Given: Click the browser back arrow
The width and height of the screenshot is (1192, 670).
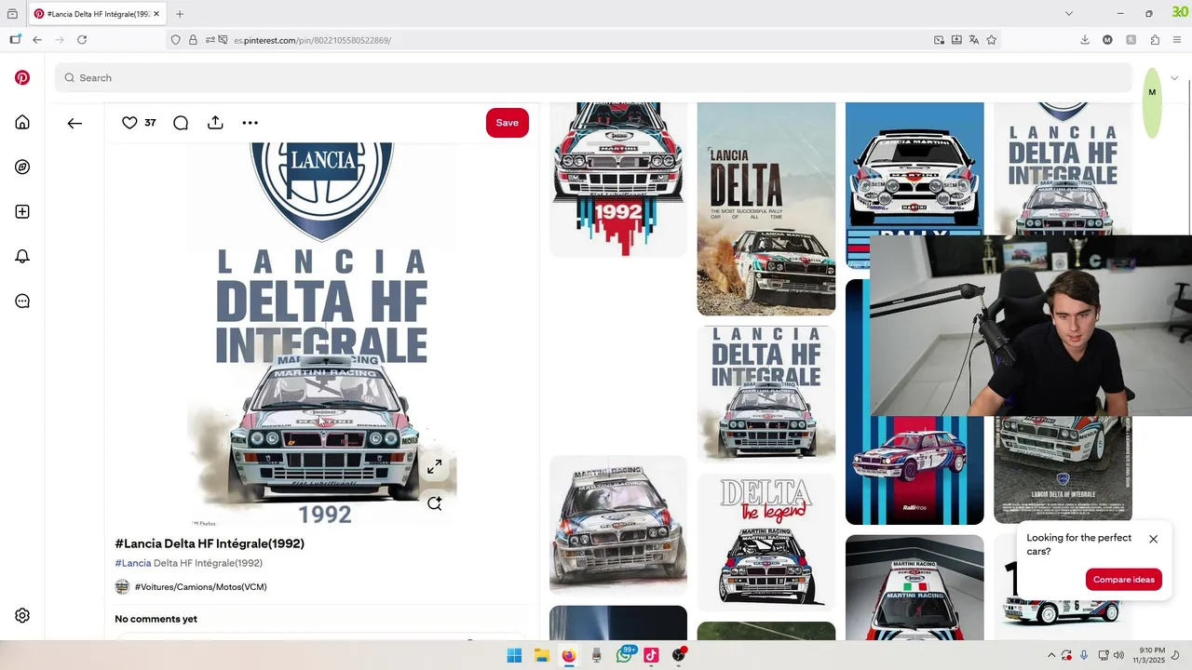Looking at the screenshot, I should (37, 40).
